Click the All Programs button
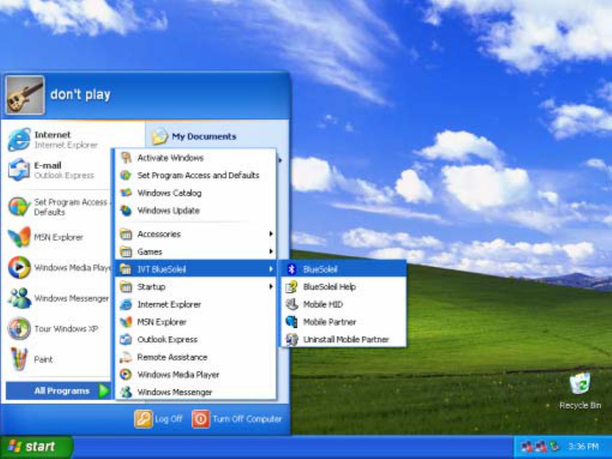The width and height of the screenshot is (612, 459). click(59, 391)
